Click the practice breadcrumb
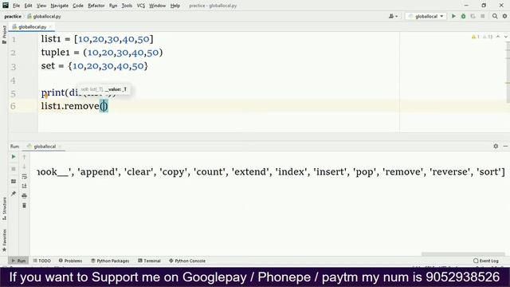The height and width of the screenshot is (287, 510). (x=13, y=16)
